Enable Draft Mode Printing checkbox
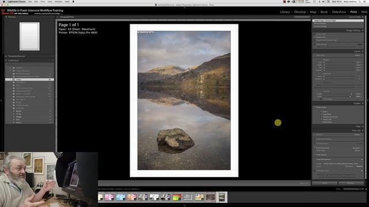Image resolution: width=369 pixels, height=207 pixels. click(315, 139)
